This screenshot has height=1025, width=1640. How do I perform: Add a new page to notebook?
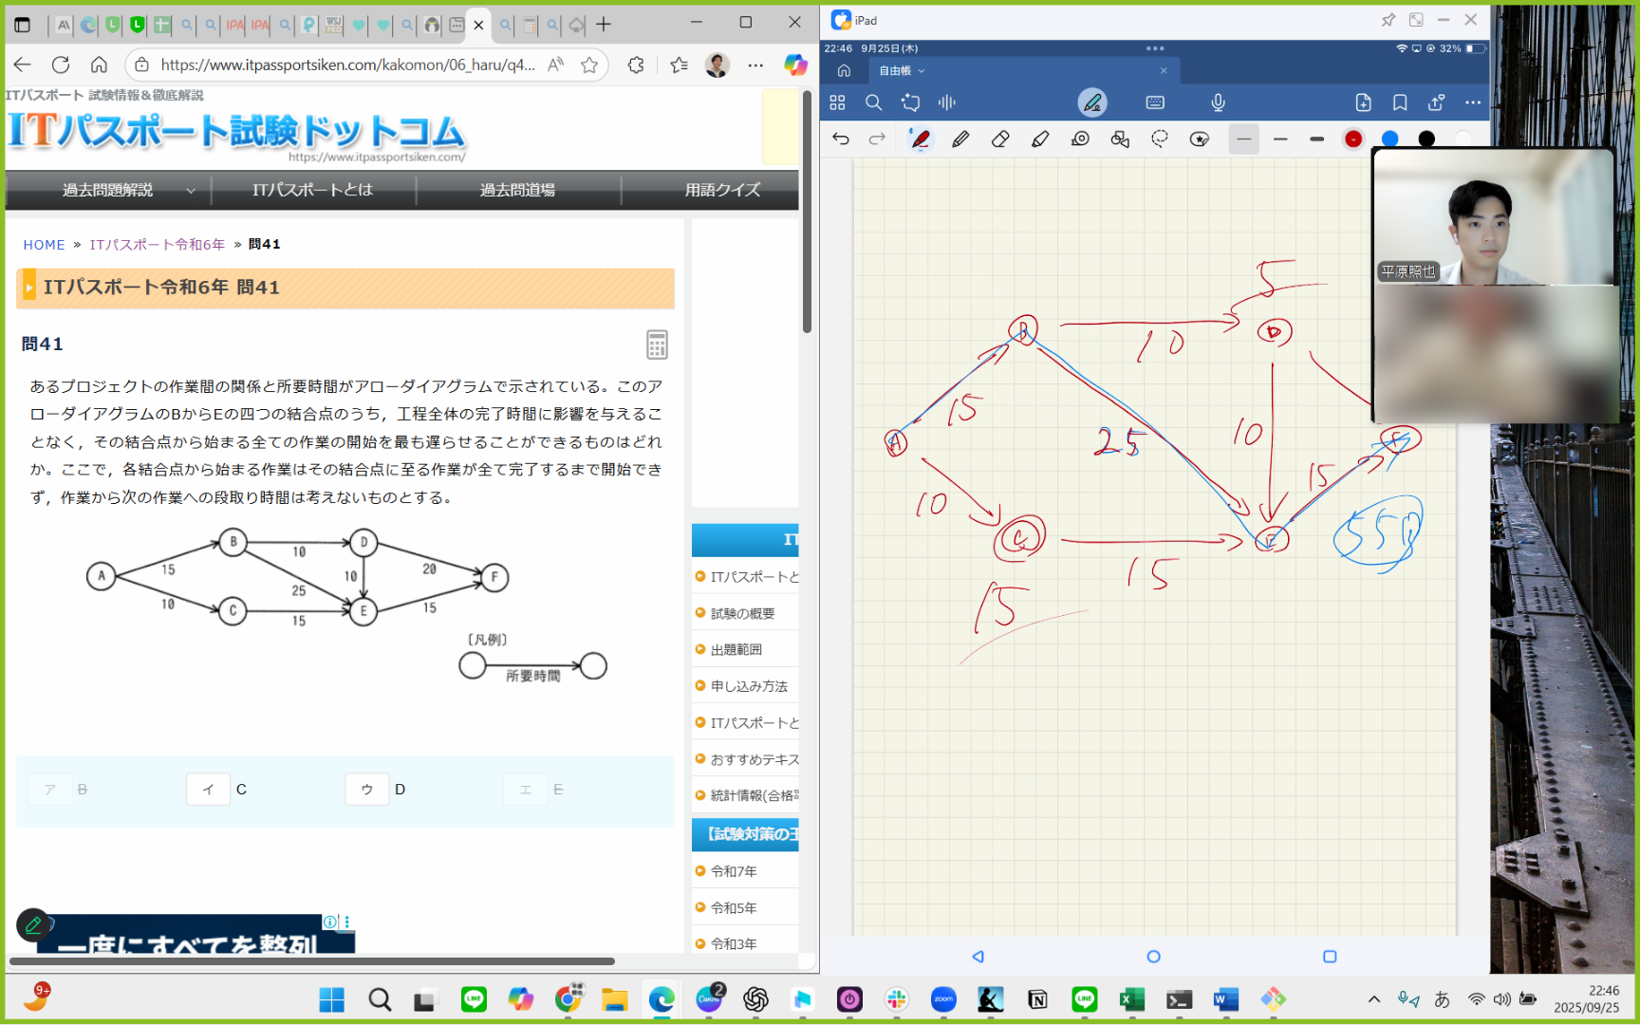[x=1364, y=102]
